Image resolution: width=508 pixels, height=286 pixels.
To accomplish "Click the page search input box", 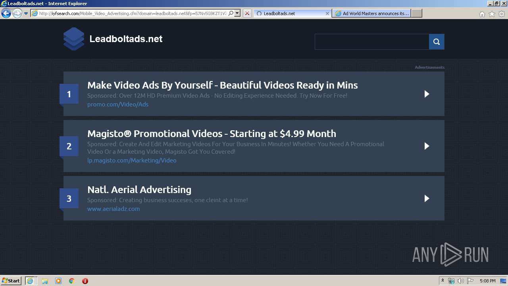I will [372, 42].
